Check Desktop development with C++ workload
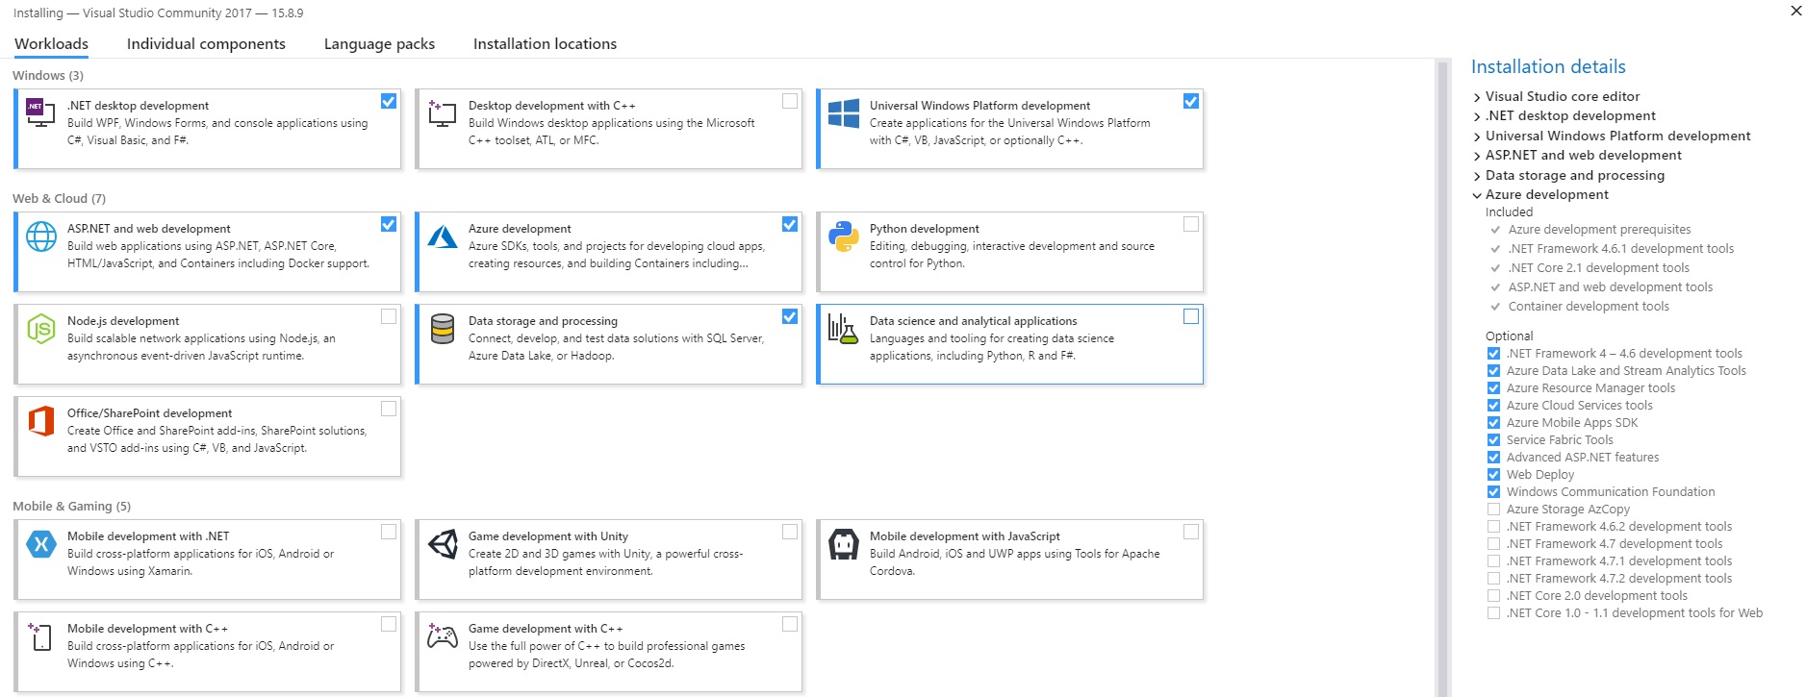 point(790,101)
